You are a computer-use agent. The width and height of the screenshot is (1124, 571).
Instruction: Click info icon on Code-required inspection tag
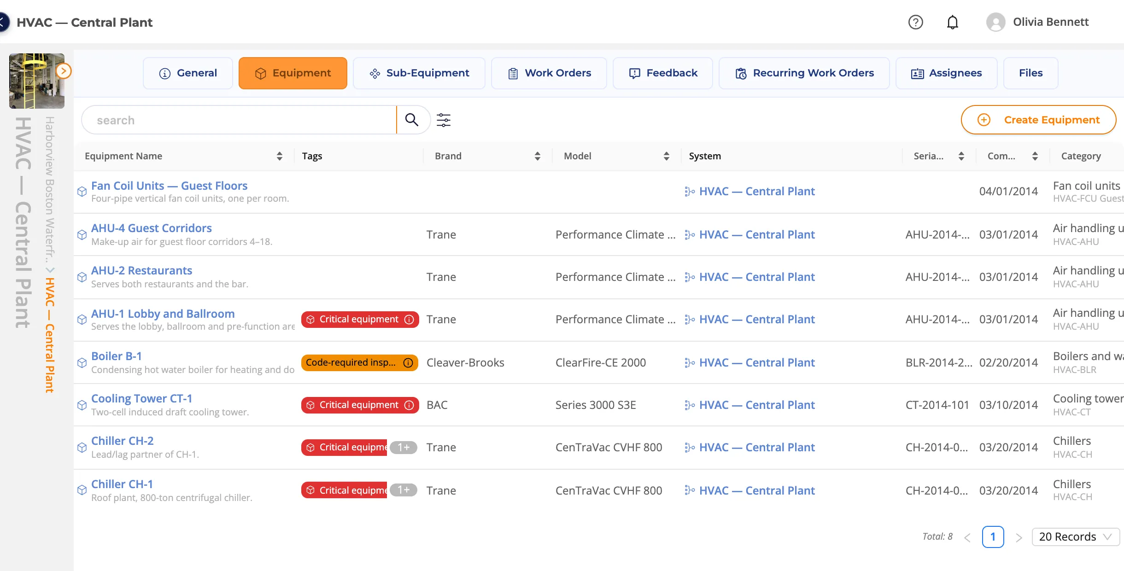[408, 363]
